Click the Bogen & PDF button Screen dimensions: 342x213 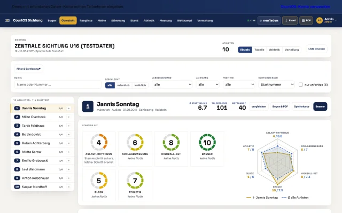pyautogui.click(x=280, y=106)
